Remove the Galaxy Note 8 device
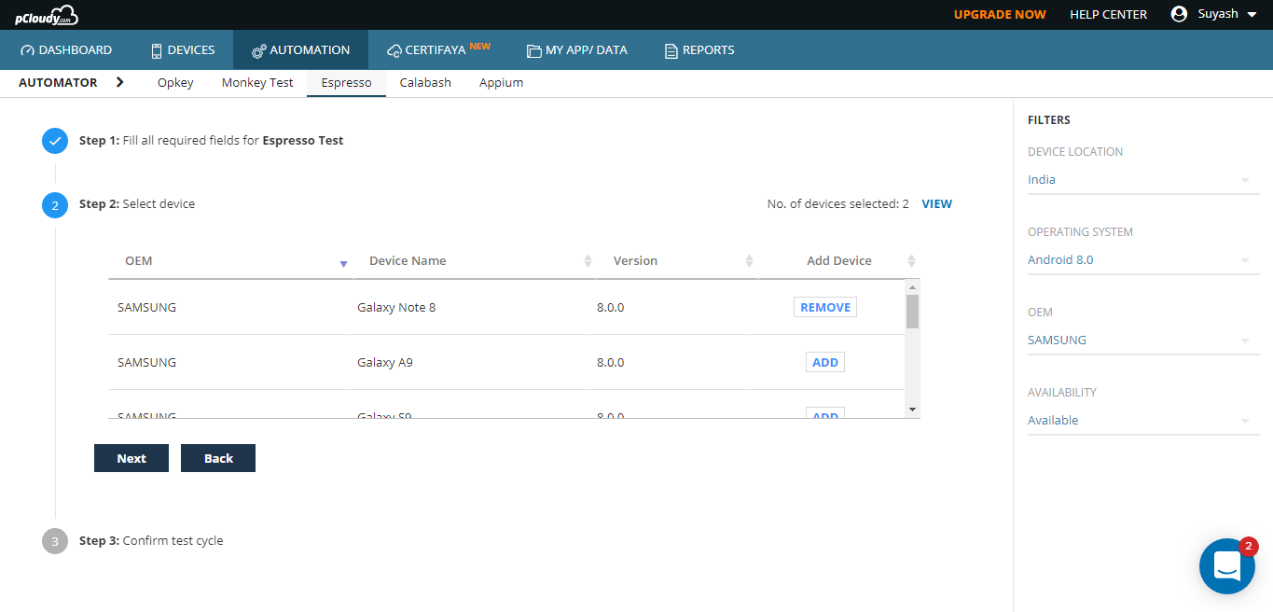1273x612 pixels. [x=825, y=308]
